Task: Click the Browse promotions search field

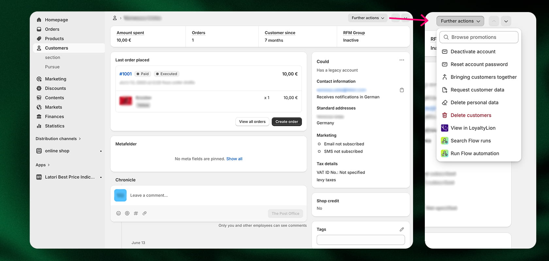Action: [479, 37]
